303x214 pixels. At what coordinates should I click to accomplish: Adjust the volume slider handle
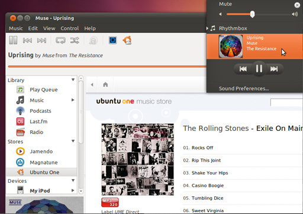coord(252,14)
